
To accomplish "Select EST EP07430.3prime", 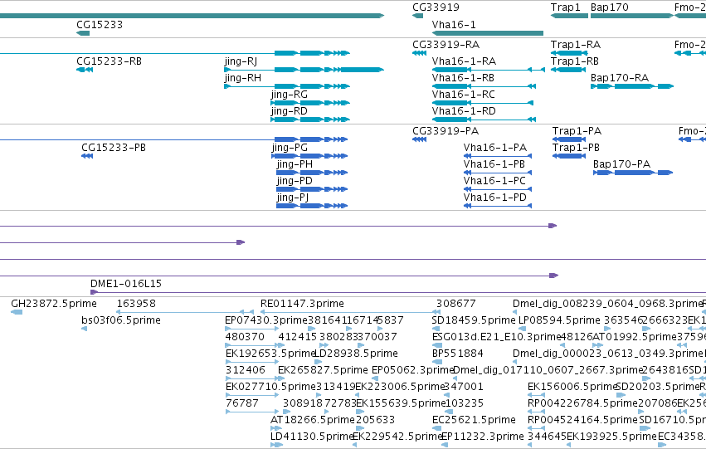I will tap(266, 320).
